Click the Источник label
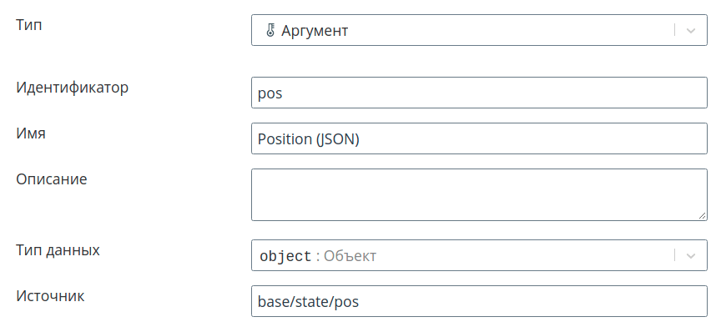 coord(50,296)
